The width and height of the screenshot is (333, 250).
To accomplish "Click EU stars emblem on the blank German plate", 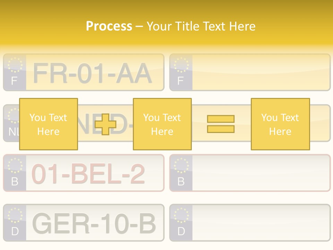I will click(x=181, y=215).
